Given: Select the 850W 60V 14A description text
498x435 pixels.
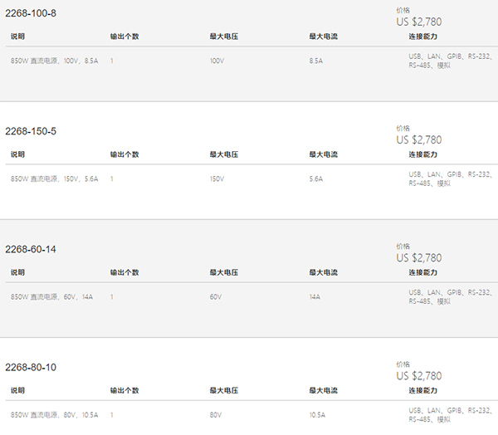Looking at the screenshot, I should (x=51, y=296).
